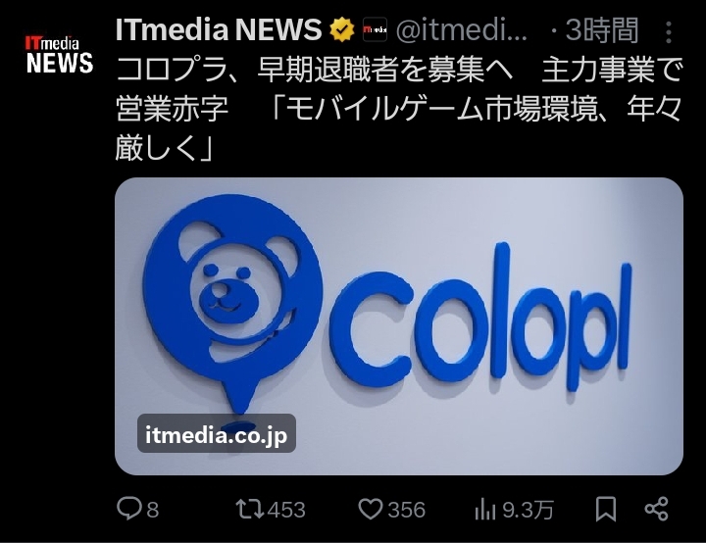Open the @itmedi... handle link

click(x=462, y=30)
